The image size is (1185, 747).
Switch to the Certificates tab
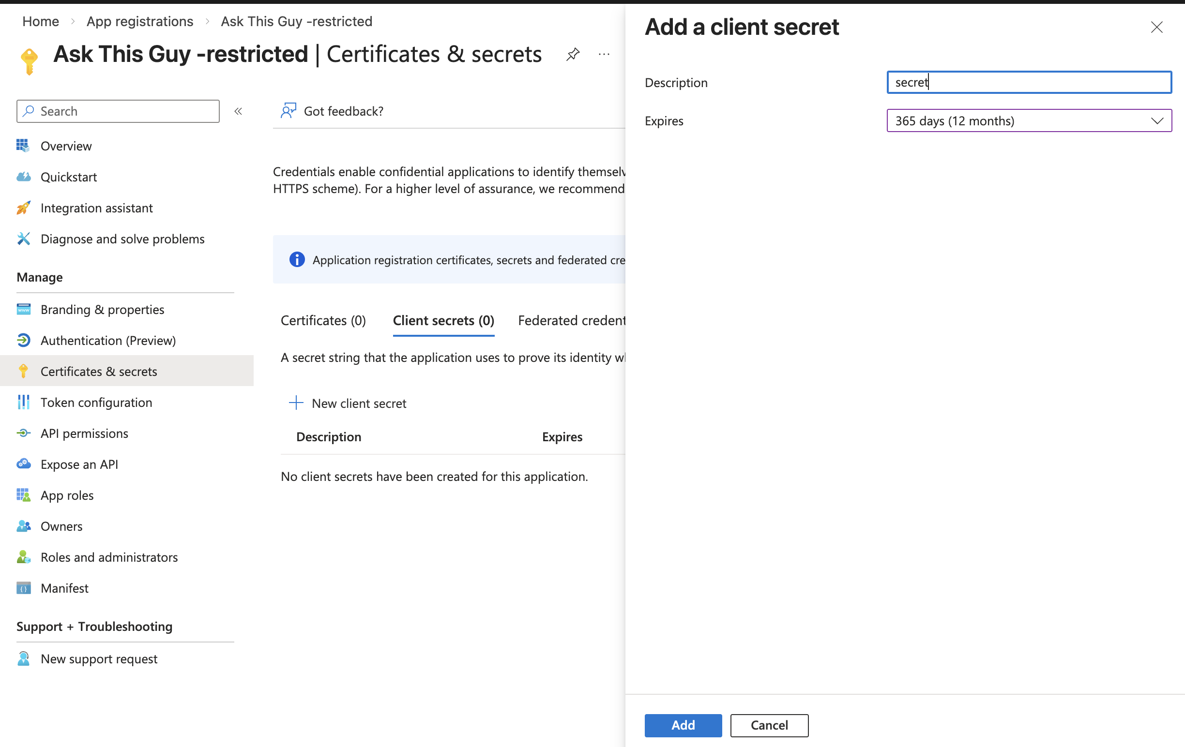323,320
